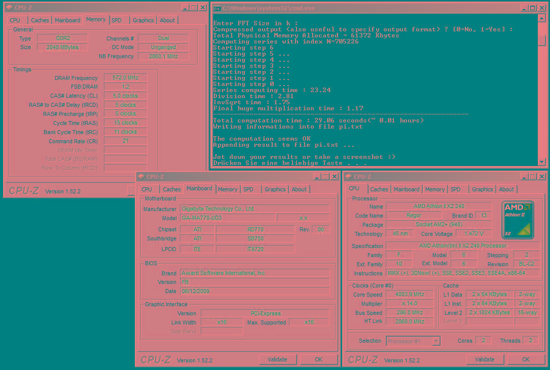
Task: Click the Specification AMD Athlon(tm) II field
Action: point(463,245)
